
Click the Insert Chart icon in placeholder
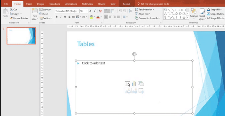[134, 84]
